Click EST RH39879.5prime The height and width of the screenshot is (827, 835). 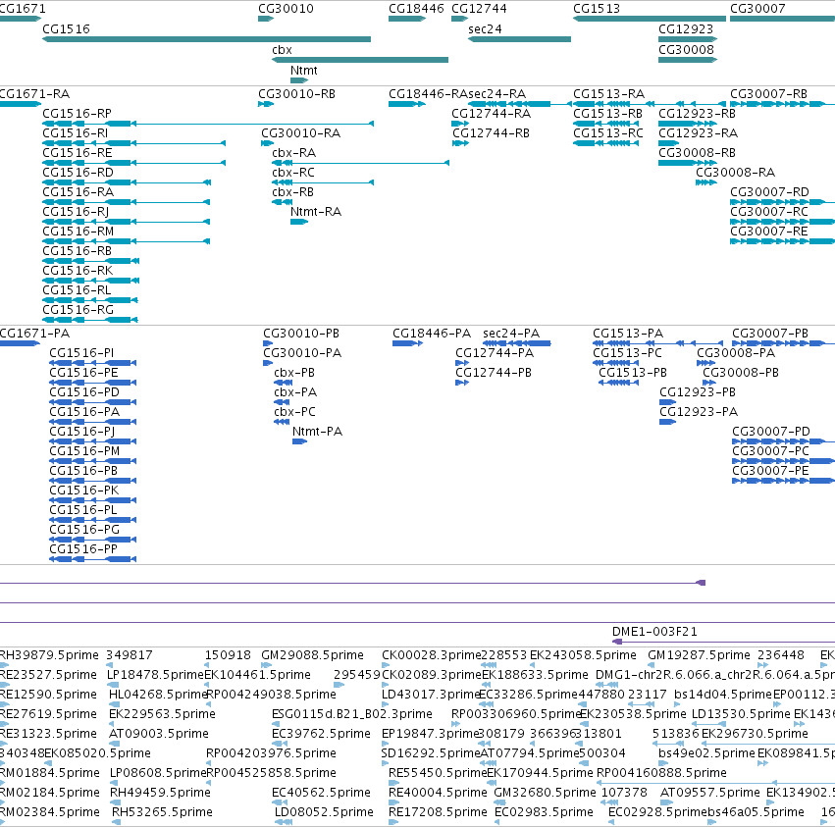(49, 655)
